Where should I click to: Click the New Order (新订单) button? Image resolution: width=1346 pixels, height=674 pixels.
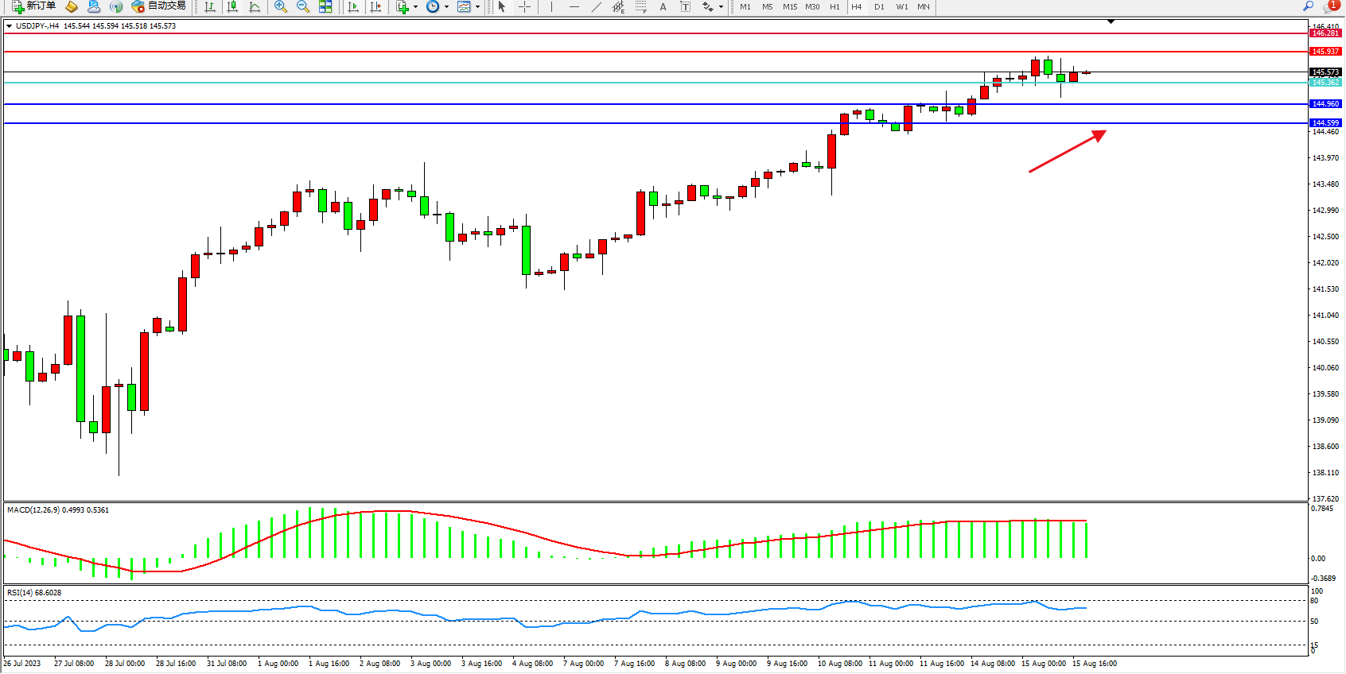coord(33,6)
